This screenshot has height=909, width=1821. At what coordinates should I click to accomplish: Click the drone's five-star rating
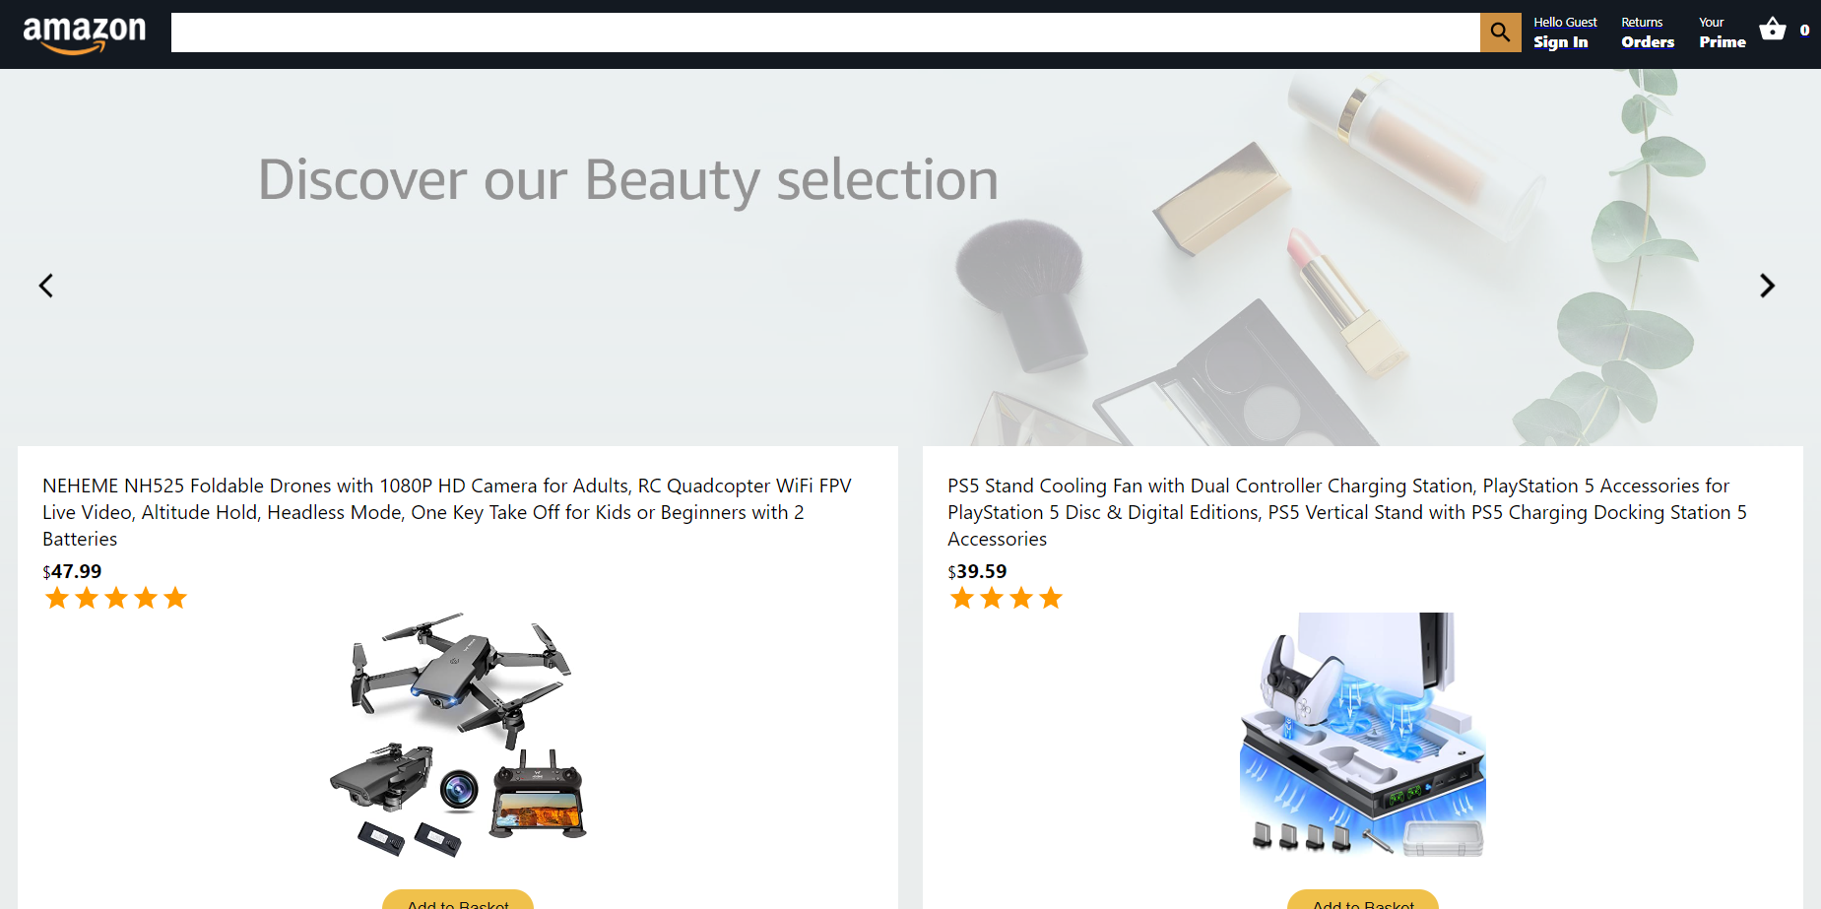coord(115,598)
